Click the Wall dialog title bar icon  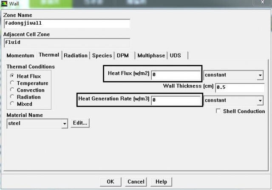click(x=5, y=4)
